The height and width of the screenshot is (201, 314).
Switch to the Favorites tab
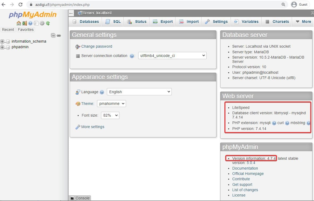point(26,30)
